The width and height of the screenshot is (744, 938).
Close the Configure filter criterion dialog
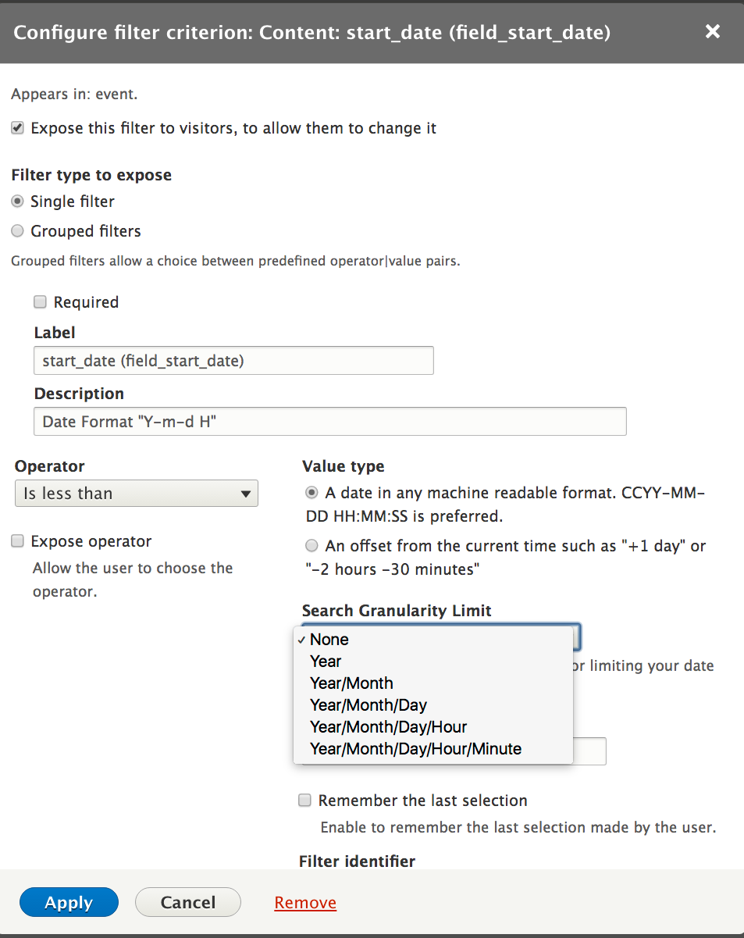pyautogui.click(x=712, y=31)
